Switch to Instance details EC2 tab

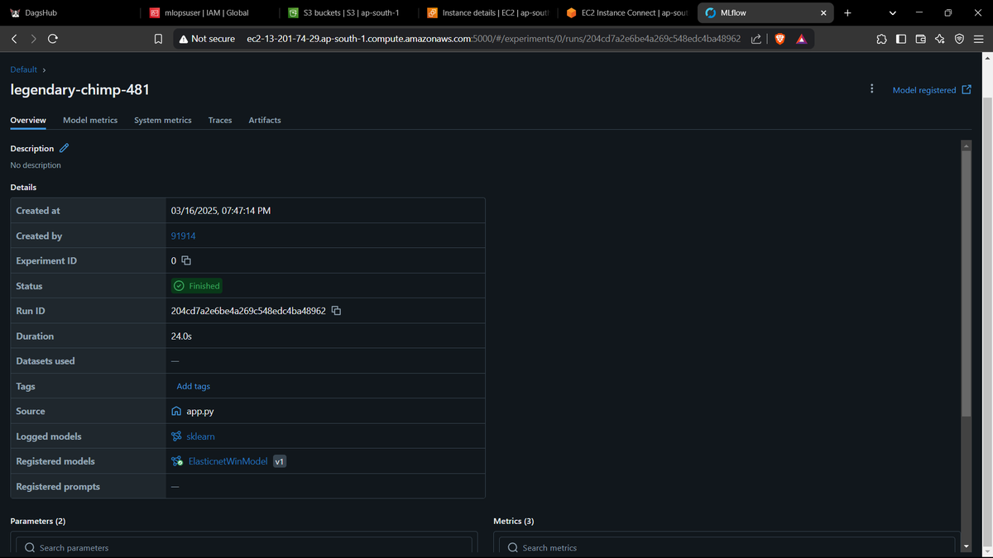pos(487,13)
